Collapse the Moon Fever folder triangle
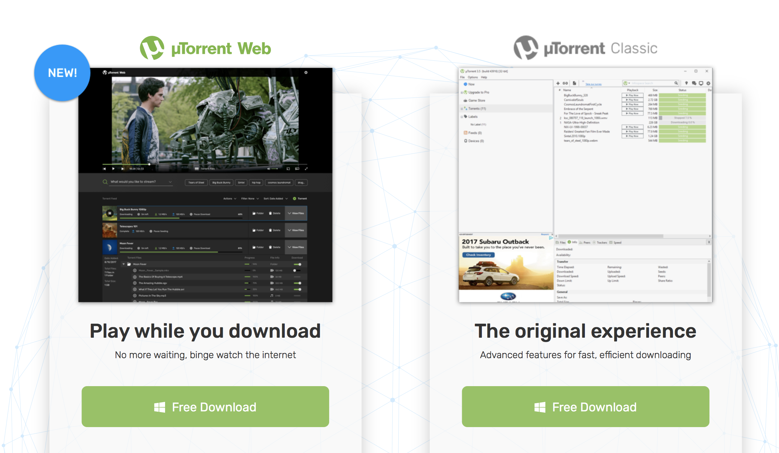This screenshot has width=779, height=453. 123,264
